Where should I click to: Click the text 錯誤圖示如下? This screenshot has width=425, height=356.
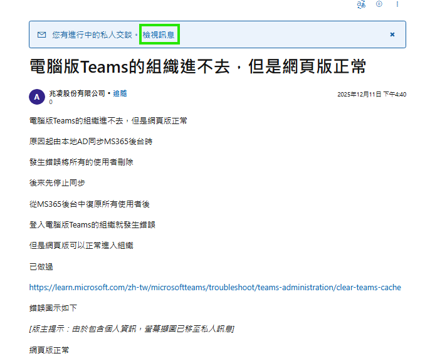[x=53, y=308]
